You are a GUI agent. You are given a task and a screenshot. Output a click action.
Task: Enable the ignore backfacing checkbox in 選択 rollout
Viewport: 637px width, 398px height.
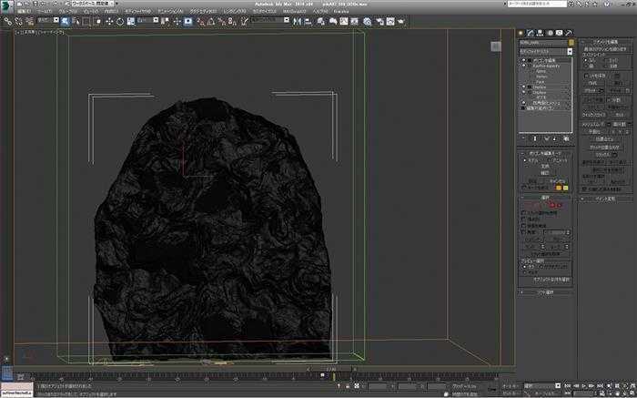point(523,226)
